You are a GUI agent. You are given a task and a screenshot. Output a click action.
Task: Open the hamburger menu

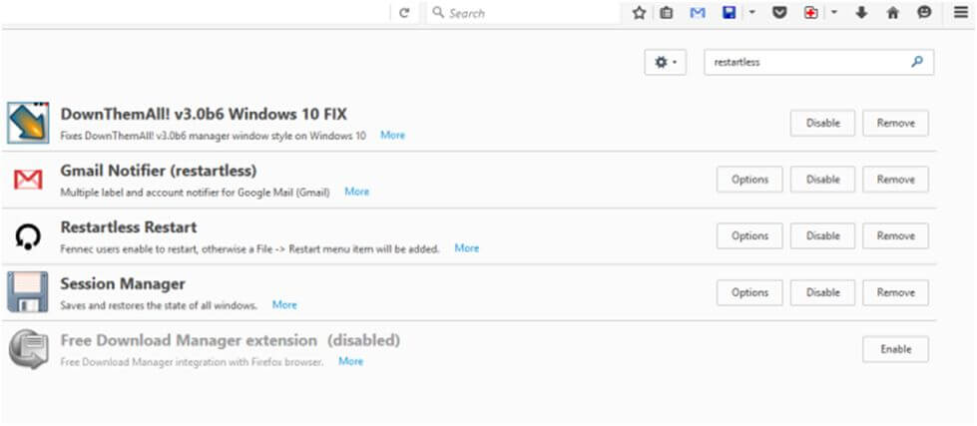[x=960, y=13]
